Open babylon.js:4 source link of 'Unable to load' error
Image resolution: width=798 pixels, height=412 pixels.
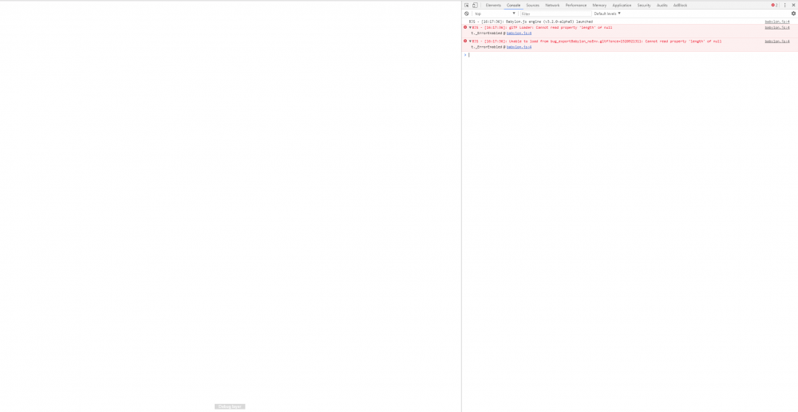tap(777, 41)
